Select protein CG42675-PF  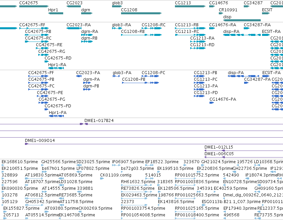(x=41, y=73)
